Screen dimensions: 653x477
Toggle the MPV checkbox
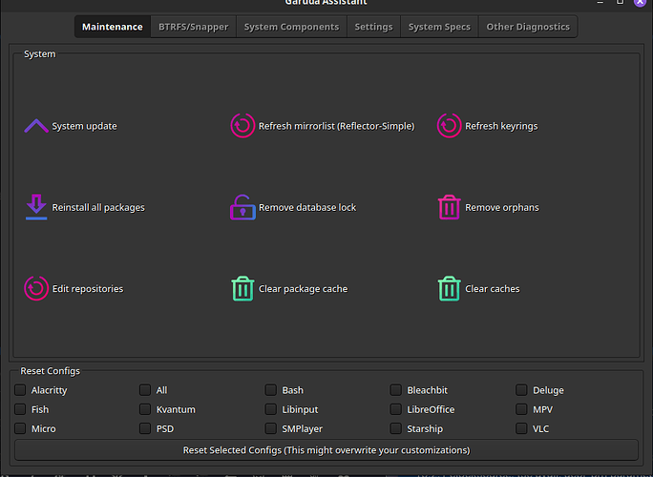[521, 409]
